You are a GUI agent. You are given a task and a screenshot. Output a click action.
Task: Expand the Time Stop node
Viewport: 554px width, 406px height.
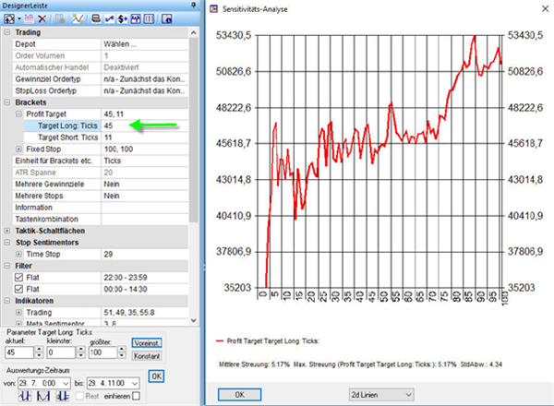(x=18, y=254)
